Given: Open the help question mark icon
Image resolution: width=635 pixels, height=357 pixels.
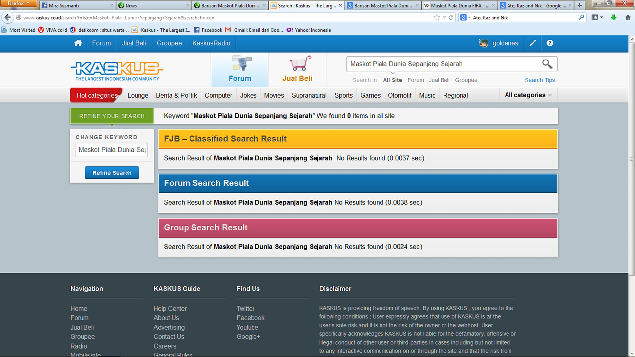Looking at the screenshot, I should 550,43.
